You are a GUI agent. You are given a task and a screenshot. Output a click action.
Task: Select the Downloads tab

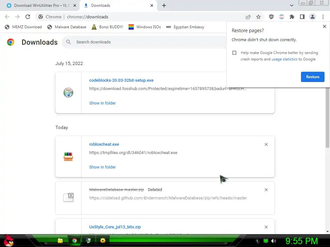pyautogui.click(x=118, y=5)
